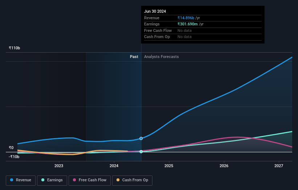Click the orange Cash From Op legend dot

(x=118, y=180)
